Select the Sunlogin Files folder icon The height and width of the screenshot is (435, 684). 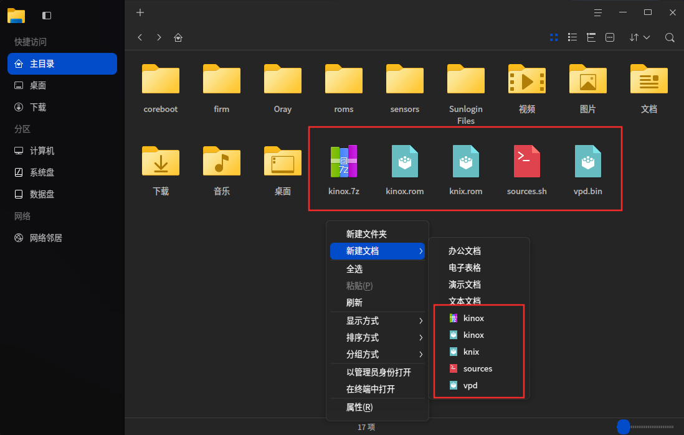click(466, 79)
